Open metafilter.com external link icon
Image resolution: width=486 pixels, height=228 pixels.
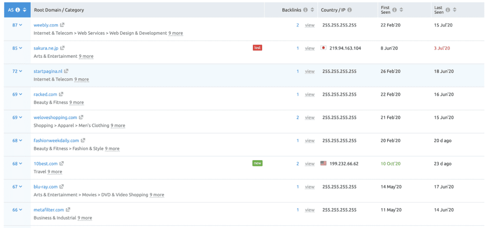68,210
